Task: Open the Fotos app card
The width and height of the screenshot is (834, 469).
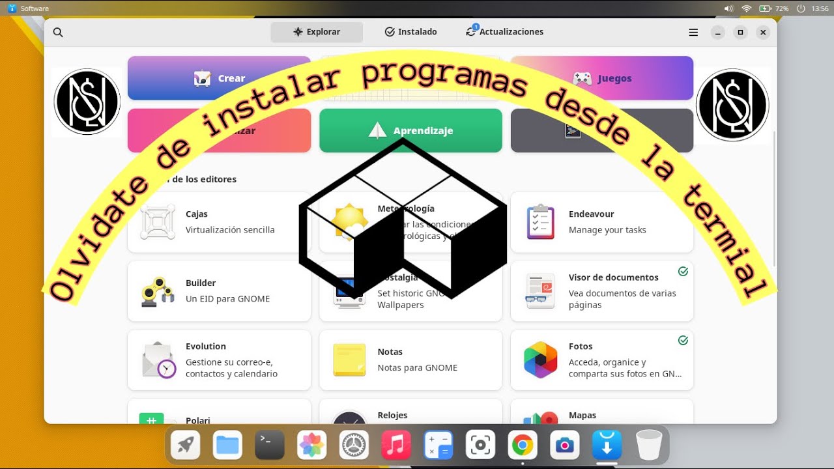Action: tap(602, 360)
